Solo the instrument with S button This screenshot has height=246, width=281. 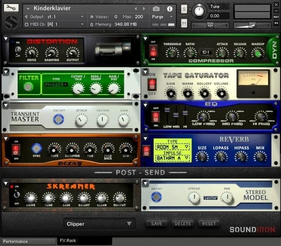tap(184, 10)
